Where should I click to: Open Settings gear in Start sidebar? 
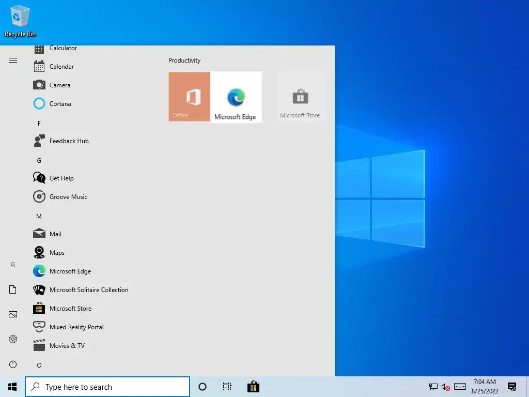pos(13,339)
